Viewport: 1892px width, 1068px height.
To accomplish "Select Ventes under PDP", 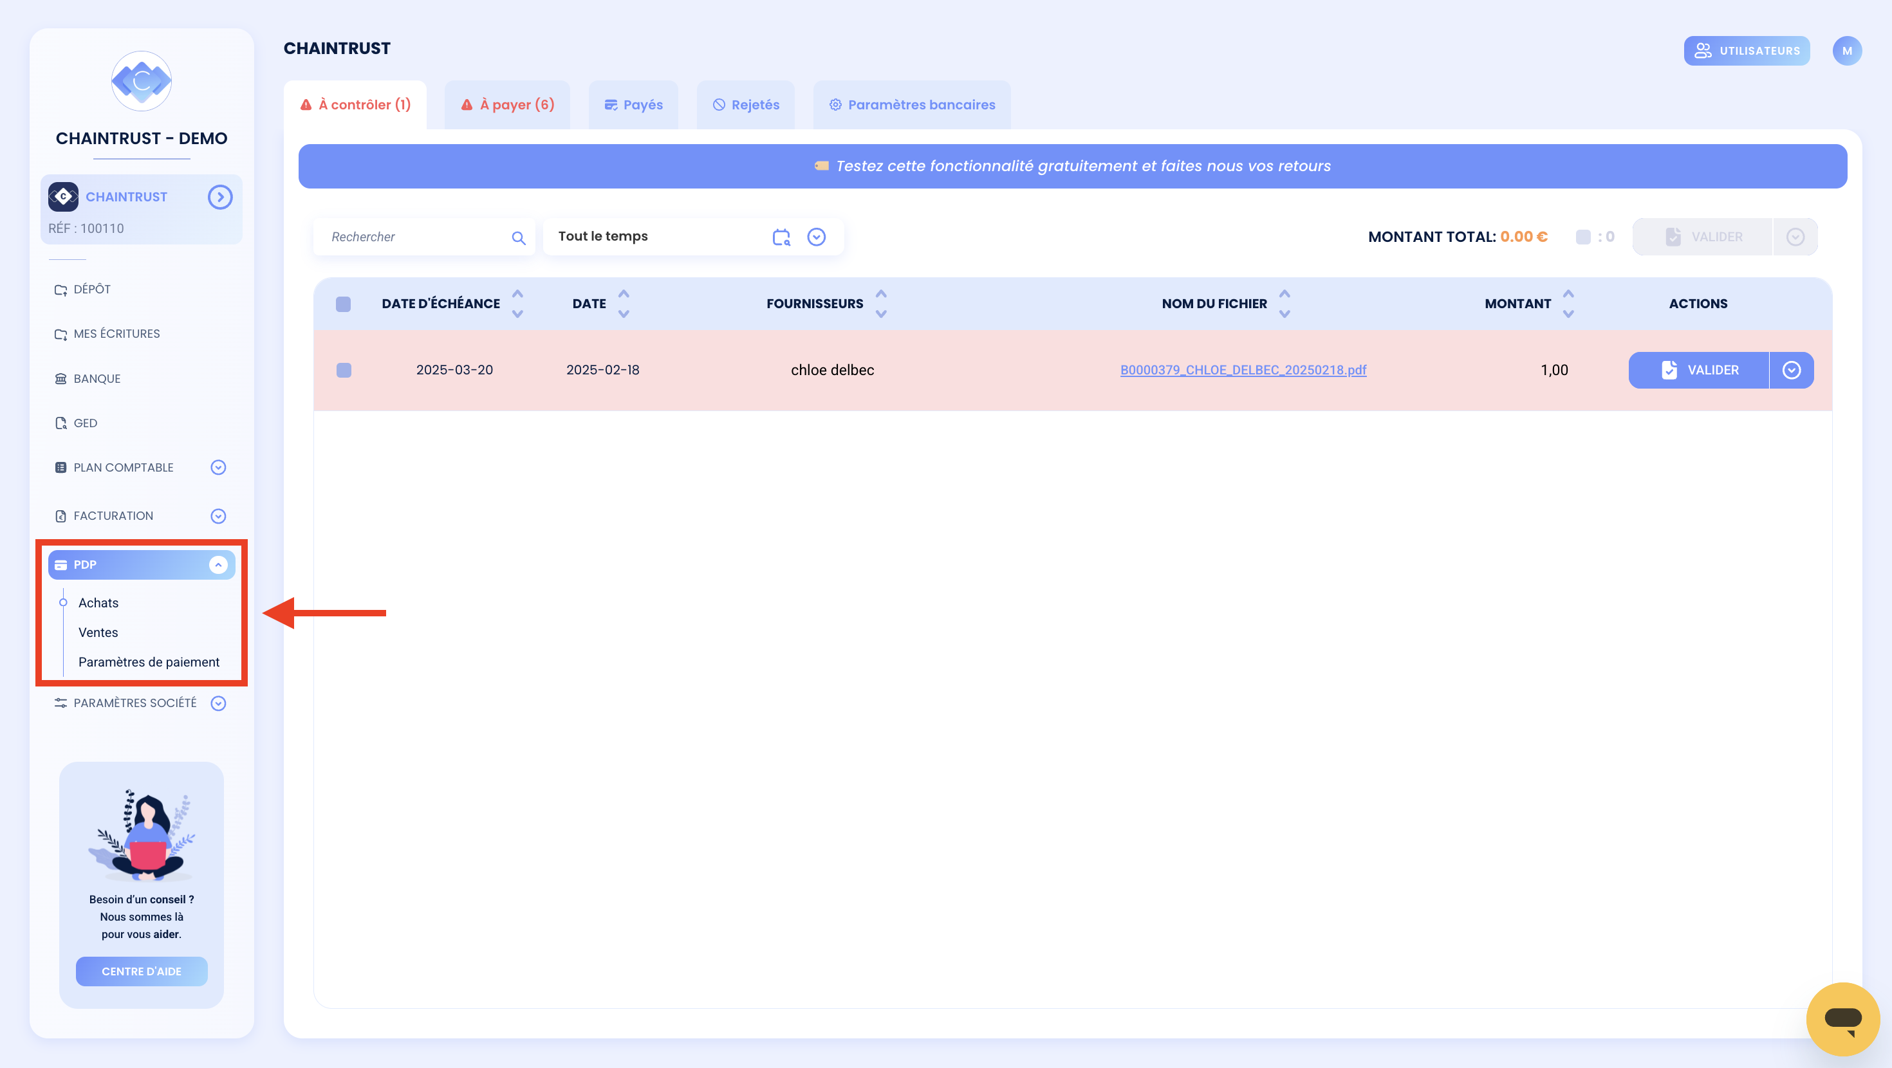I will (98, 632).
